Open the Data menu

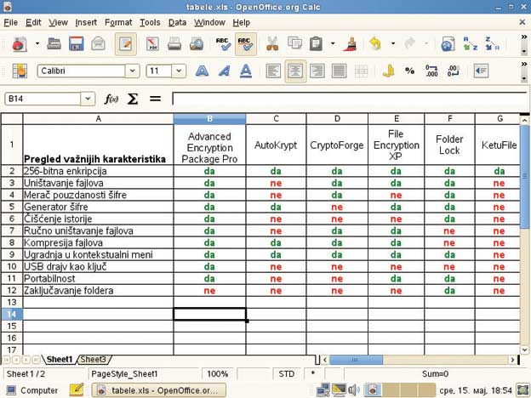pyautogui.click(x=178, y=22)
